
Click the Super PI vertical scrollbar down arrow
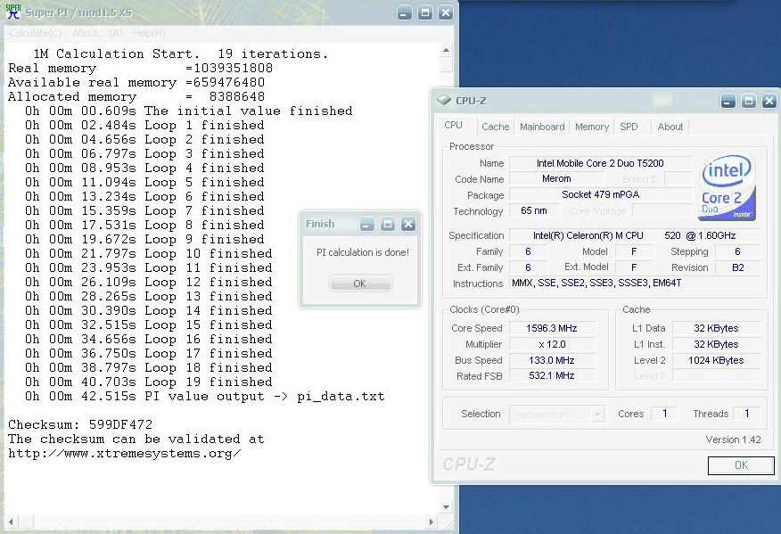point(447,507)
